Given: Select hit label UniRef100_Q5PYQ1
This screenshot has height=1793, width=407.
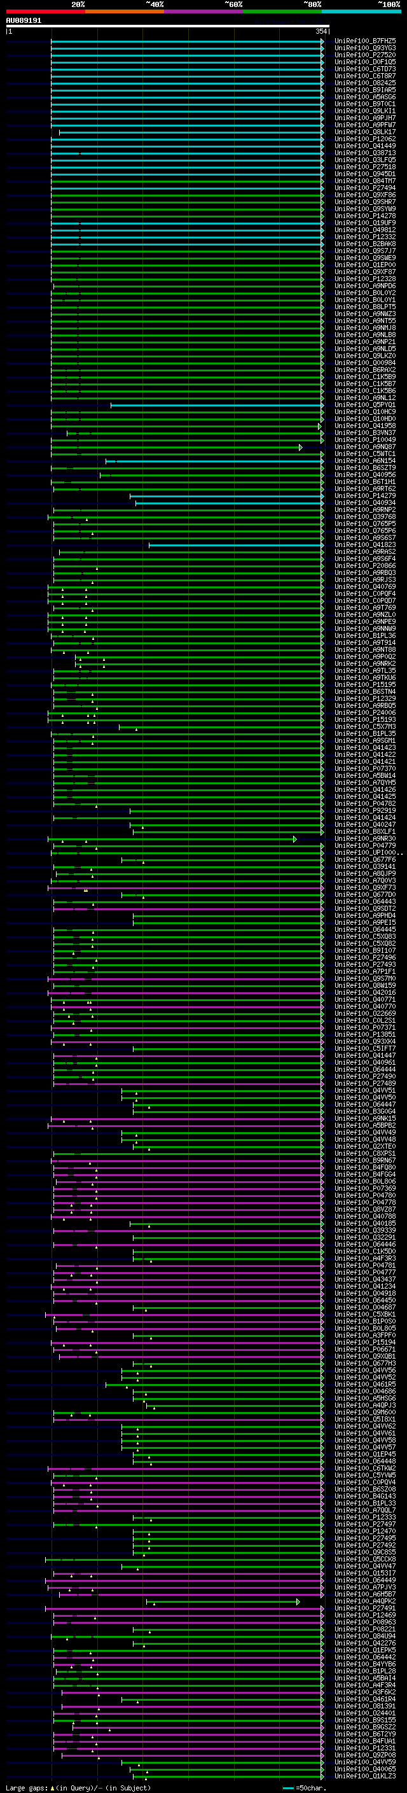Looking at the screenshot, I should (x=365, y=405).
